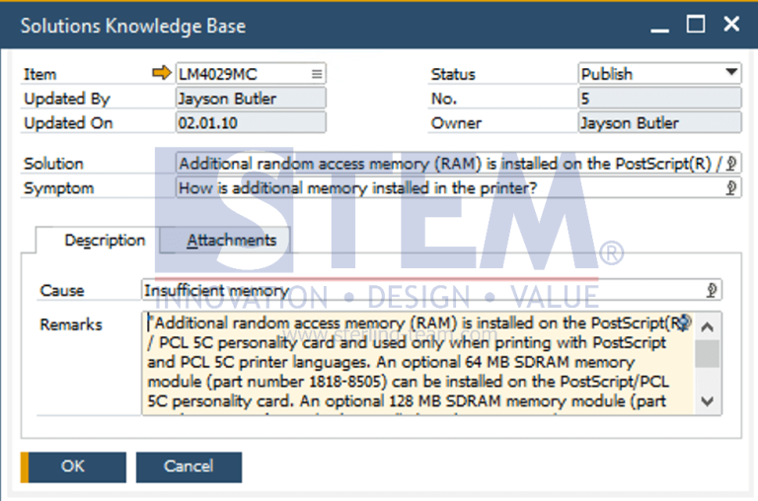Open the choose-from-list icon in Item field
The image size is (758, 501).
(316, 74)
